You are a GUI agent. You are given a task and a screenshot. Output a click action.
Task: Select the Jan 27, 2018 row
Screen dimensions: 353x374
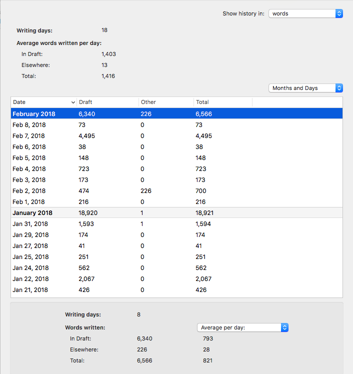pyautogui.click(x=176, y=246)
